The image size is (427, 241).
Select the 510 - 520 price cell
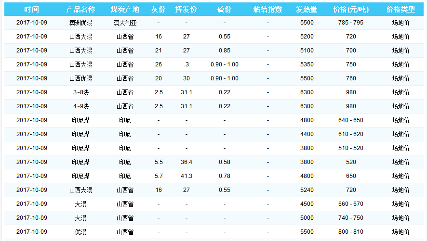coord(350,148)
